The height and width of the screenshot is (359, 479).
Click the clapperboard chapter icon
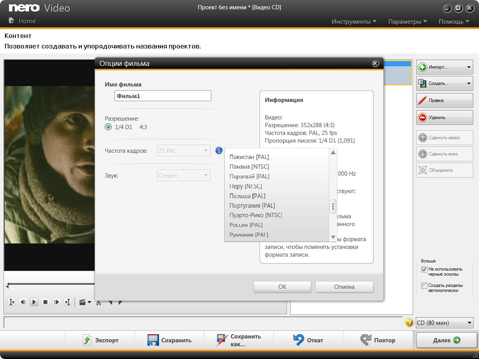click(82, 302)
